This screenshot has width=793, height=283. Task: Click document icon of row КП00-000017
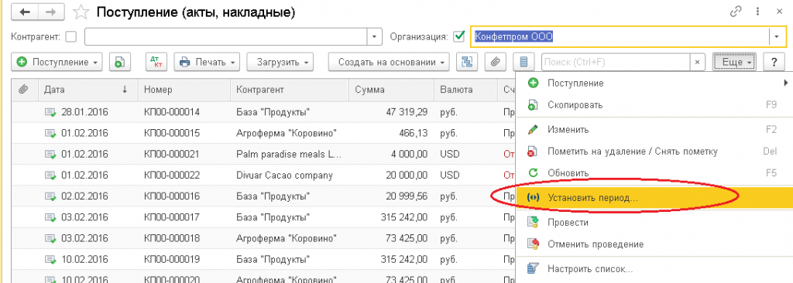click(x=50, y=217)
